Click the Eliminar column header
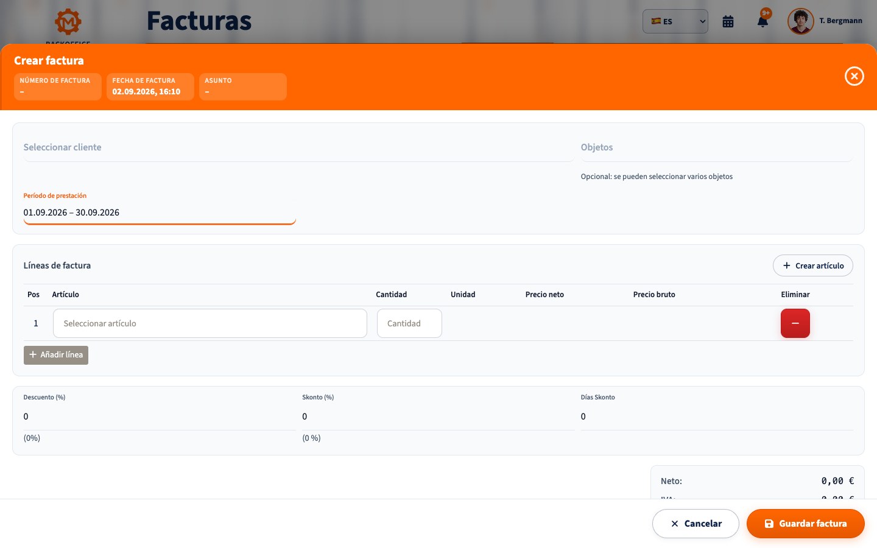877x548 pixels. tap(795, 295)
